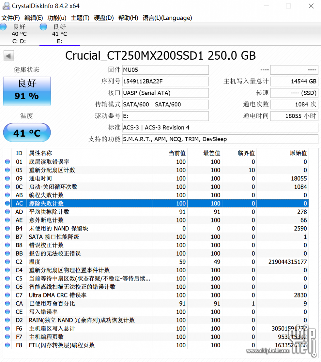Open the 文件(F) menu
This screenshot has width=321, height=362.
(10, 18)
